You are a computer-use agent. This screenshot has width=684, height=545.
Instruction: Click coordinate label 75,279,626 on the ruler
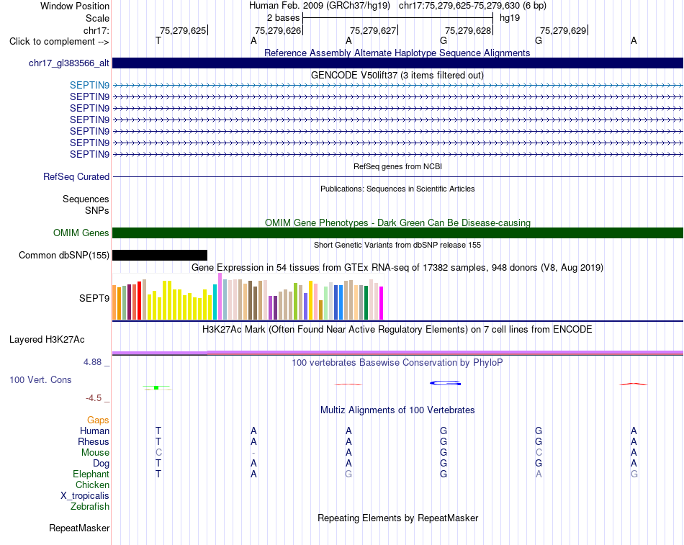(x=278, y=30)
